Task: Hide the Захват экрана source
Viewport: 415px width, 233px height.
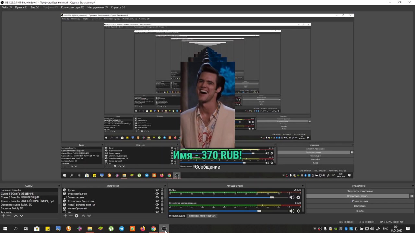Action: [157, 197]
